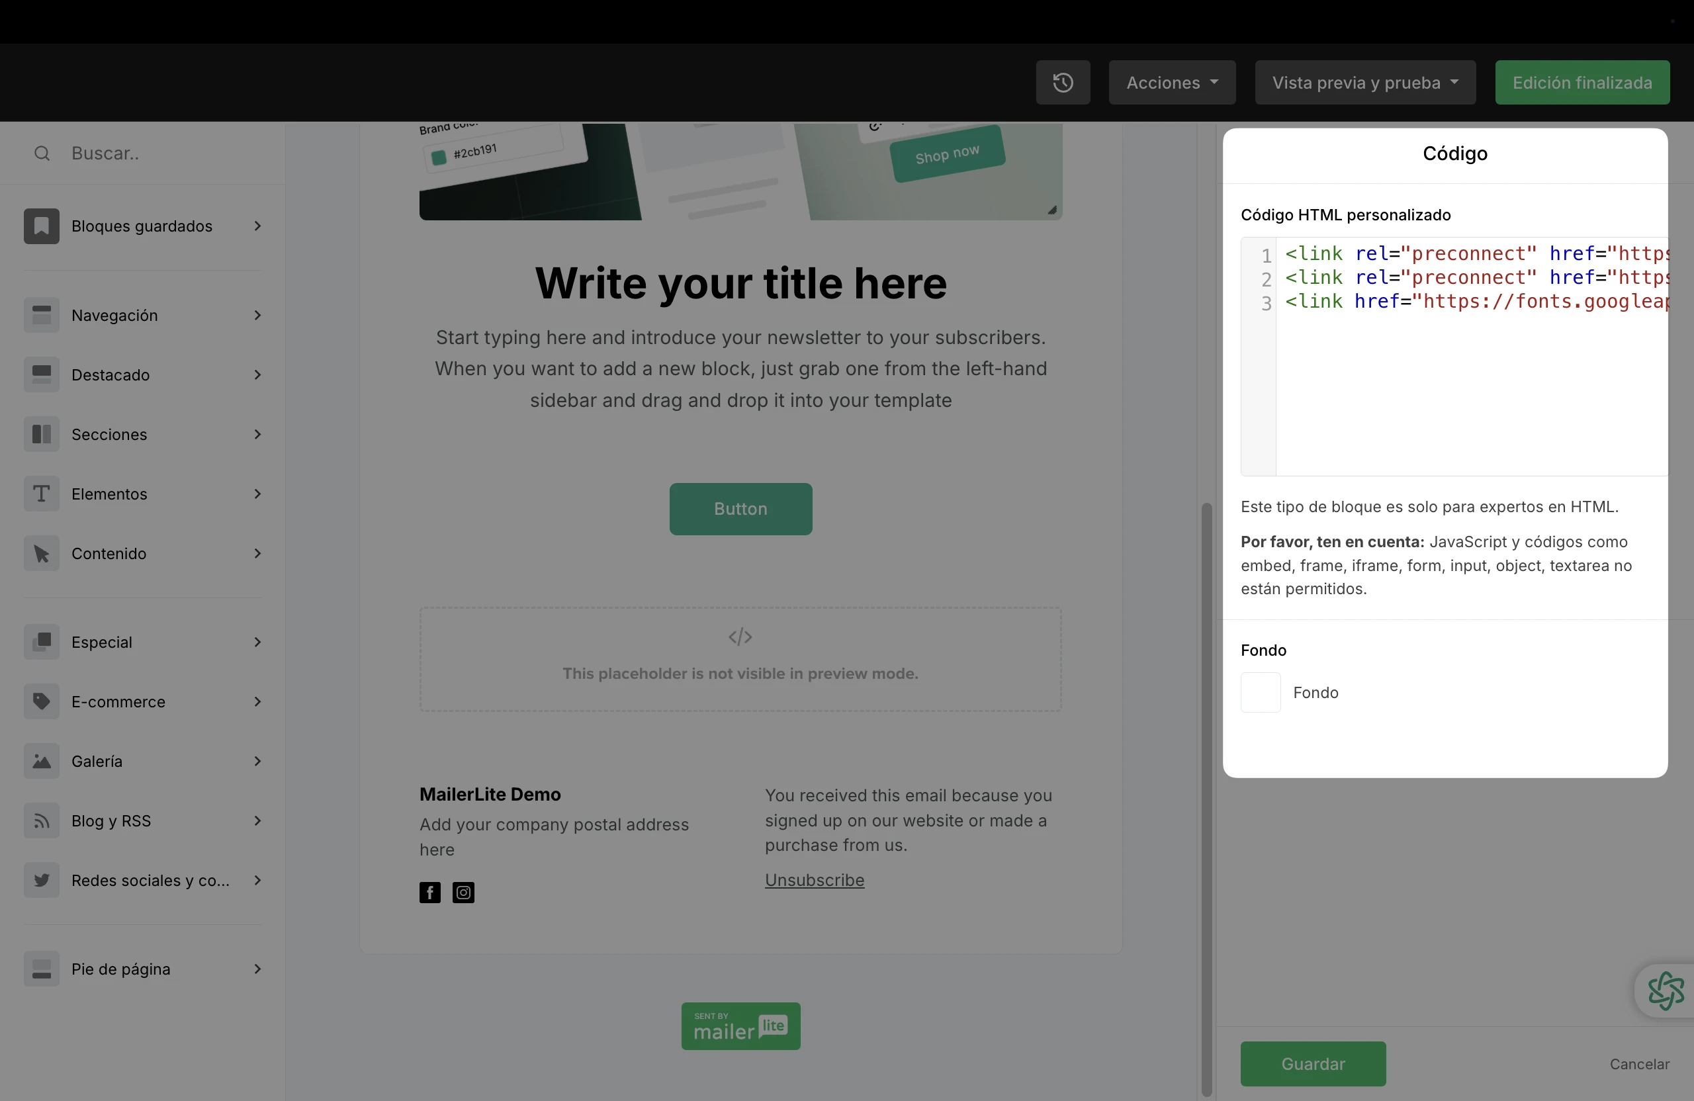Click the Fondo color swatch

1261,693
